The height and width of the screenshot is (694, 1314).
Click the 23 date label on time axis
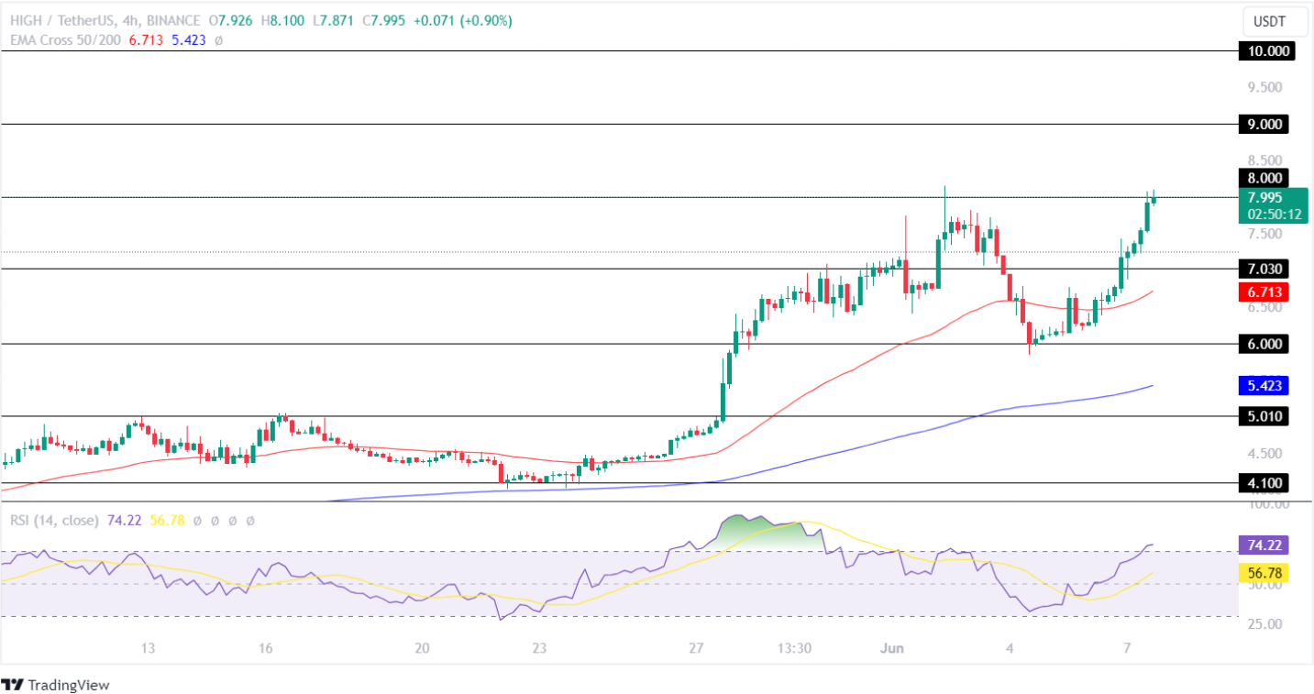[x=539, y=648]
